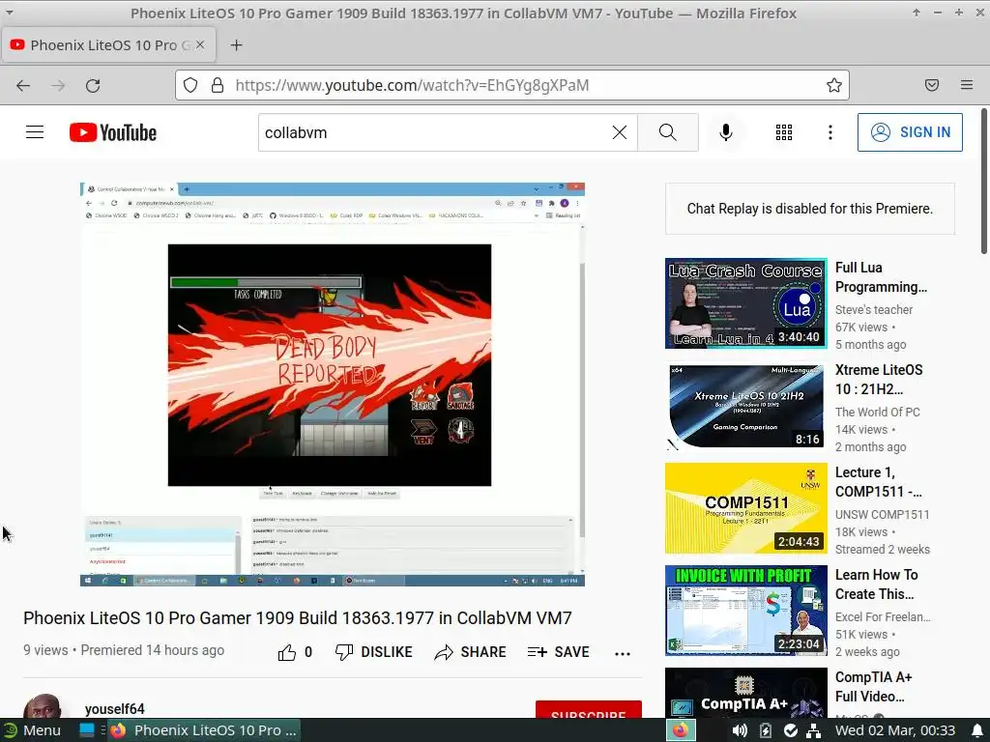Open the SHARE dialog
Screen dimensions: 990x742
(471, 652)
